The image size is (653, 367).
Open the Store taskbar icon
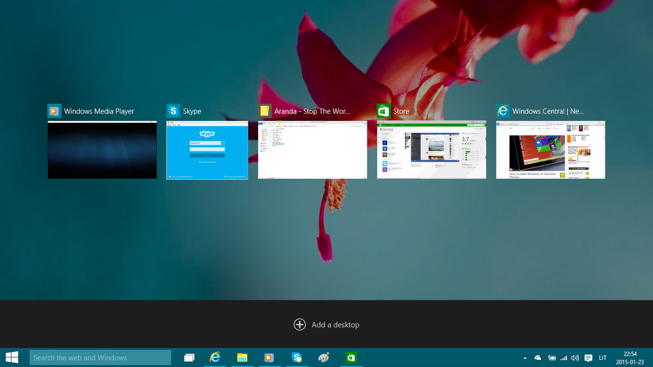(351, 357)
